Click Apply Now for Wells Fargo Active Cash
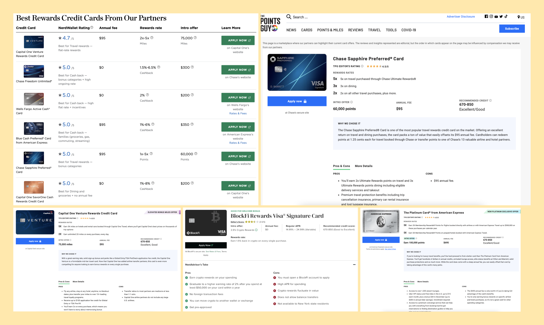Image resolution: width=544 pixels, height=325 pixels. (x=238, y=97)
